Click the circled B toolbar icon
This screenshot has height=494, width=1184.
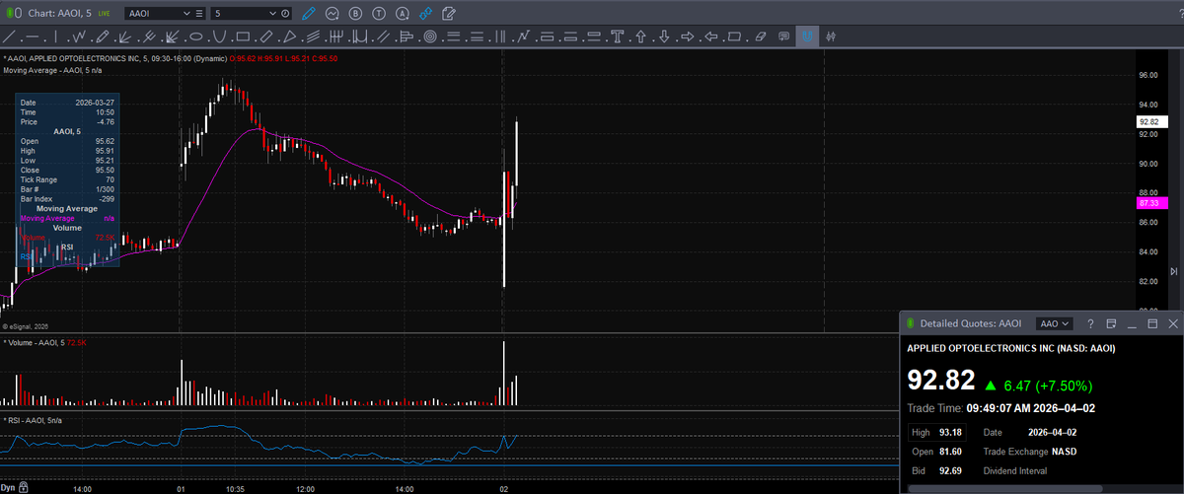(x=355, y=14)
